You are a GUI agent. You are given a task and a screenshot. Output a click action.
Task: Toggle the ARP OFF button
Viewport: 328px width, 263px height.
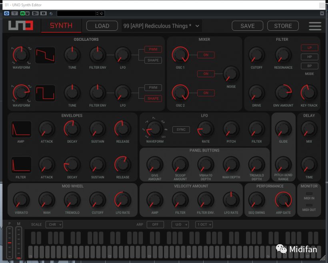155,225
